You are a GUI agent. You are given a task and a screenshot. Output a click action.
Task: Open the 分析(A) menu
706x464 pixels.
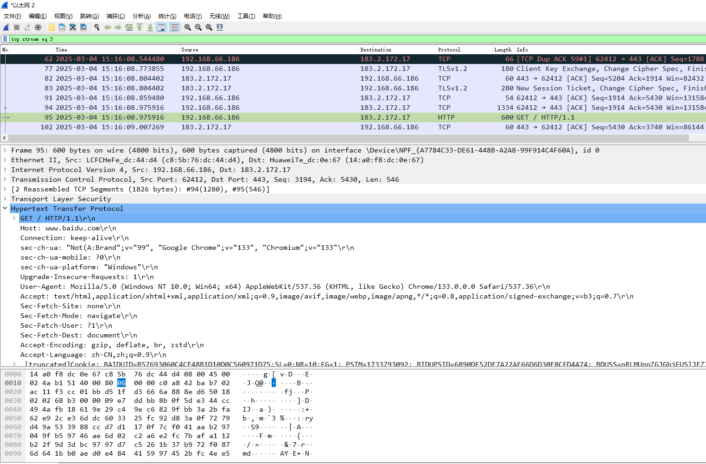click(x=141, y=16)
